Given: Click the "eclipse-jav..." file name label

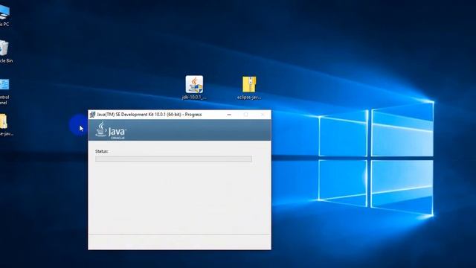Looking at the screenshot, I should point(249,98).
